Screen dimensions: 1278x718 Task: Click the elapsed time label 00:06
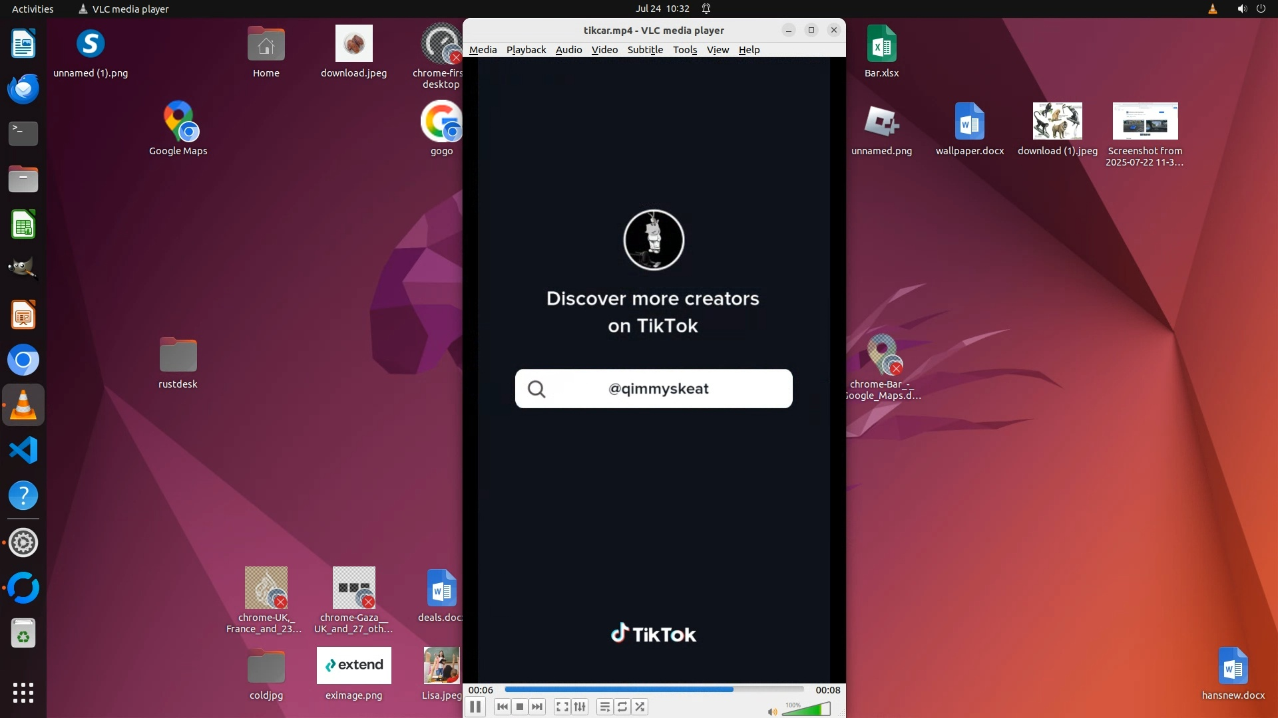[481, 690]
